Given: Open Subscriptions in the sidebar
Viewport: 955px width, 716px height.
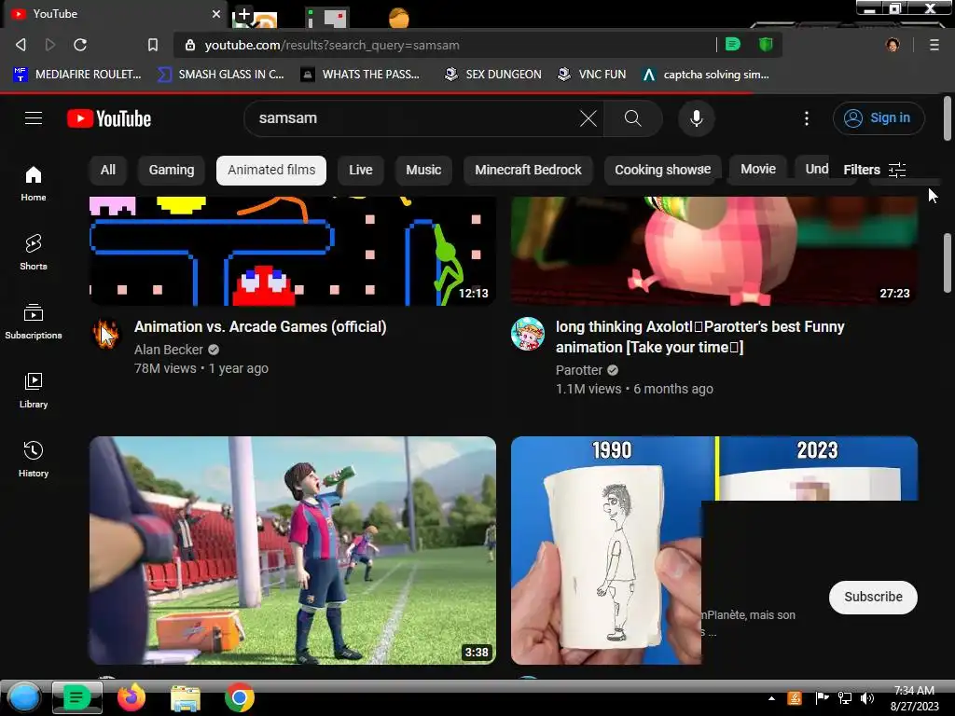Looking at the screenshot, I should [34, 321].
